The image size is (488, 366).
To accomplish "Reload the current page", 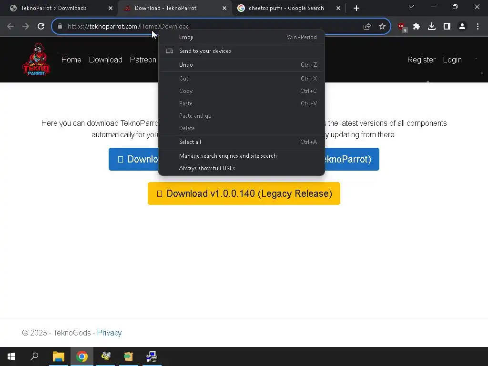I will click(41, 27).
